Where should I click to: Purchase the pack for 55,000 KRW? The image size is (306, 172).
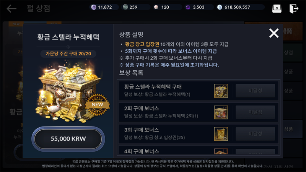(x=68, y=139)
